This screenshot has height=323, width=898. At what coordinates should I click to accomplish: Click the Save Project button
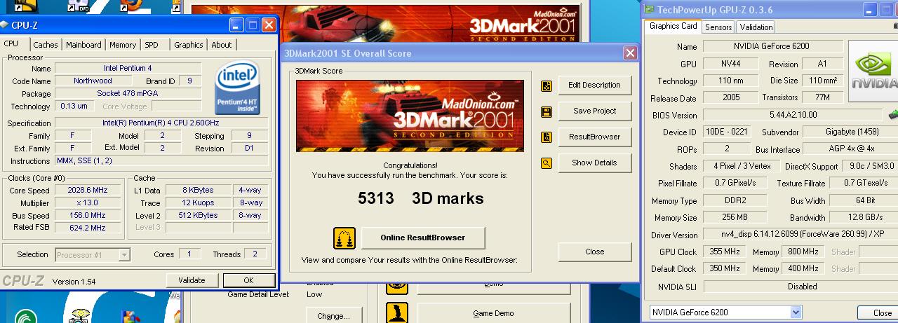pos(594,111)
